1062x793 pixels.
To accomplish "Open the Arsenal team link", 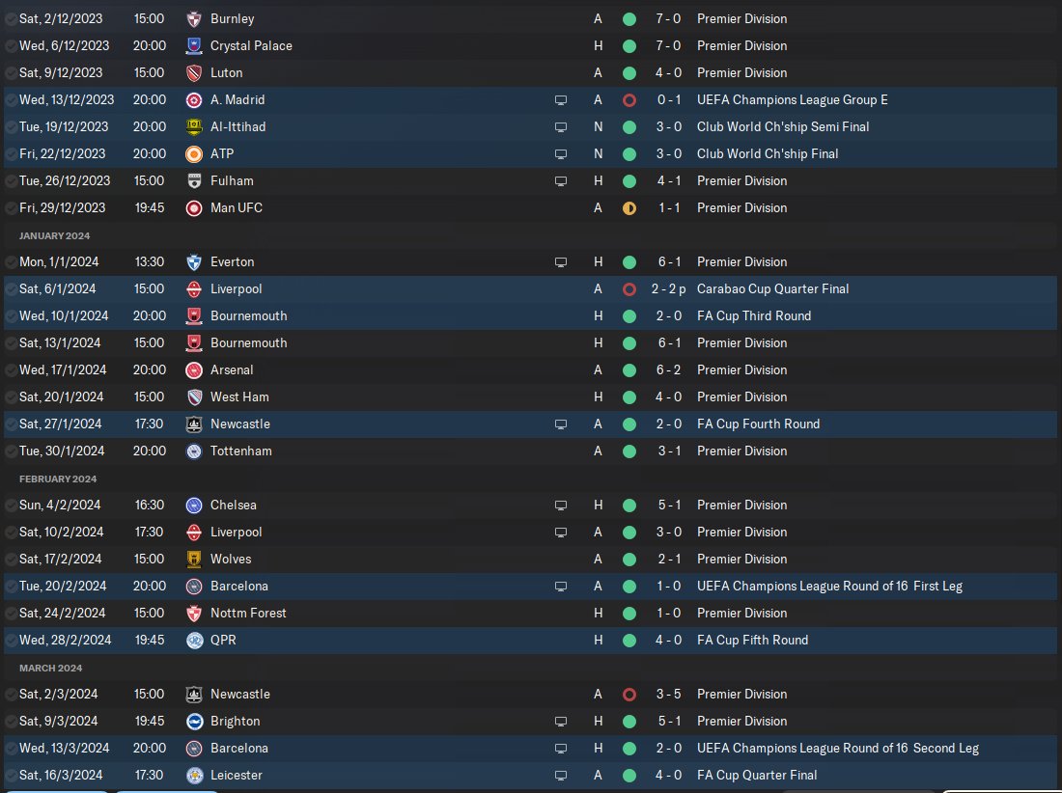I will pos(232,370).
